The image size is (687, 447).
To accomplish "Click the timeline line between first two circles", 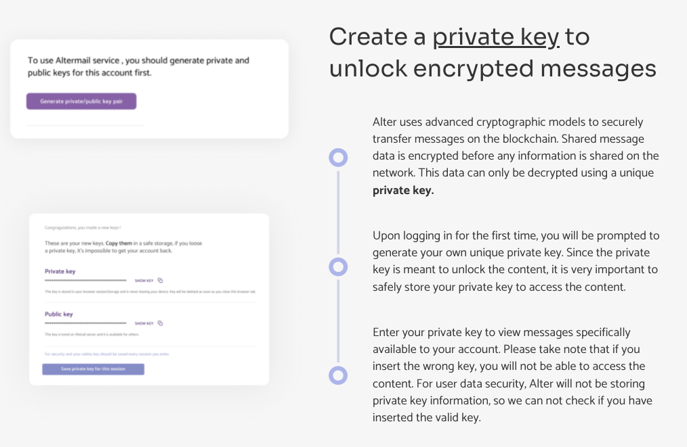I will pos(338,212).
